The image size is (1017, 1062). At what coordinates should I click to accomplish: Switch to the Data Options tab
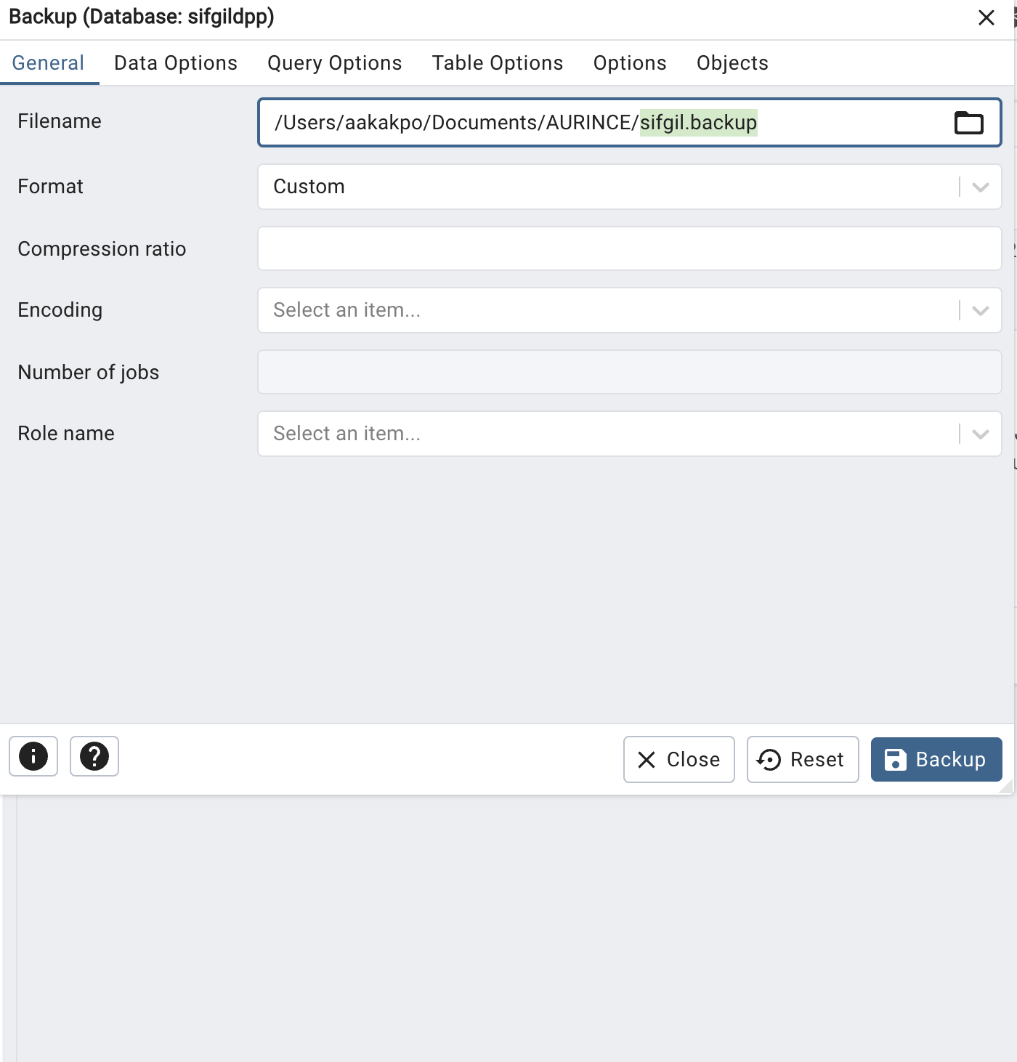pos(176,63)
